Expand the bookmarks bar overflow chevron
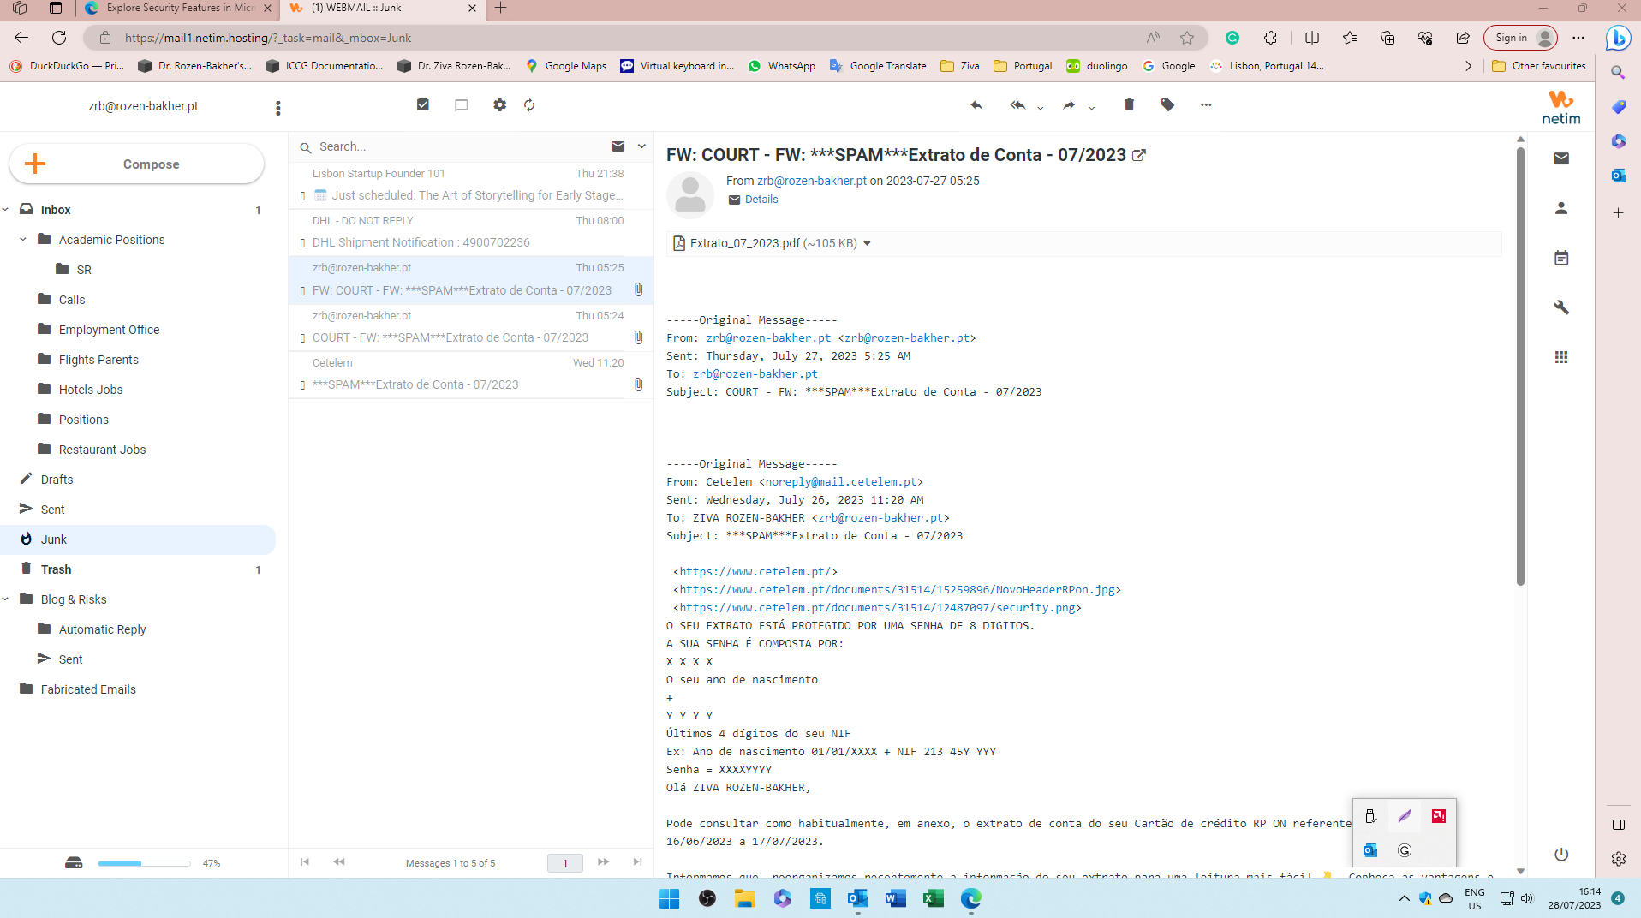Image resolution: width=1641 pixels, height=918 pixels. click(x=1468, y=66)
